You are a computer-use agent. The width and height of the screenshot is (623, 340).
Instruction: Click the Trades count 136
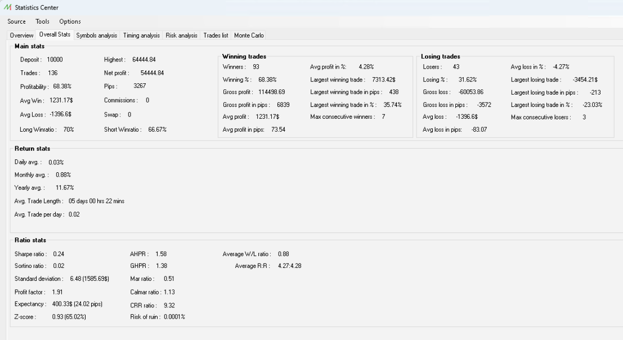point(52,73)
